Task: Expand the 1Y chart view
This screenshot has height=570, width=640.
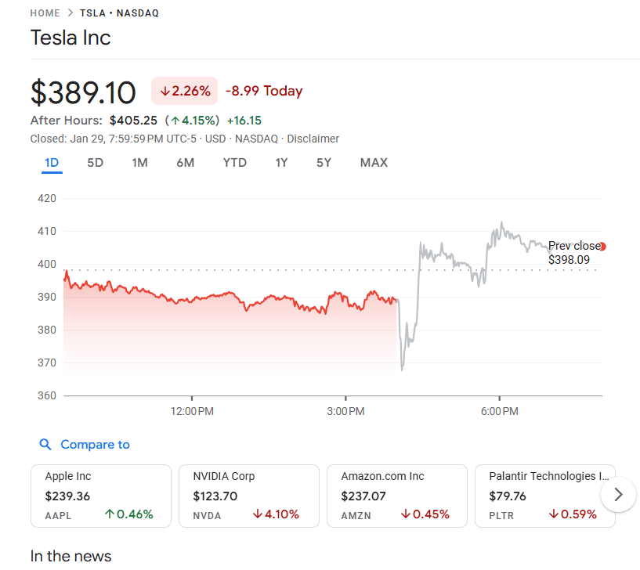Action: [x=281, y=163]
